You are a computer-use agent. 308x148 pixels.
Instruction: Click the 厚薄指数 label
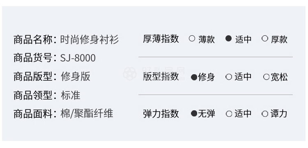click(x=161, y=39)
